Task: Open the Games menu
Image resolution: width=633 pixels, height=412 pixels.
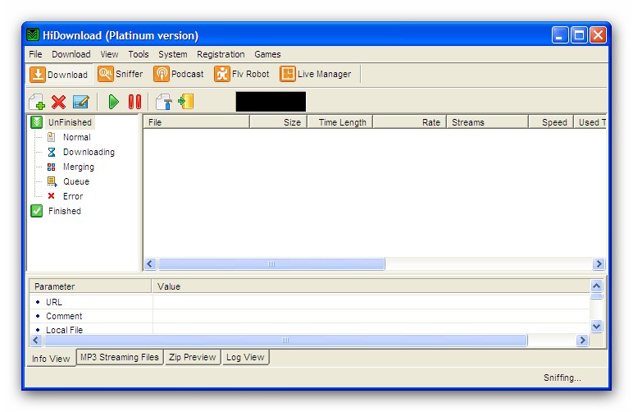Action: point(267,54)
